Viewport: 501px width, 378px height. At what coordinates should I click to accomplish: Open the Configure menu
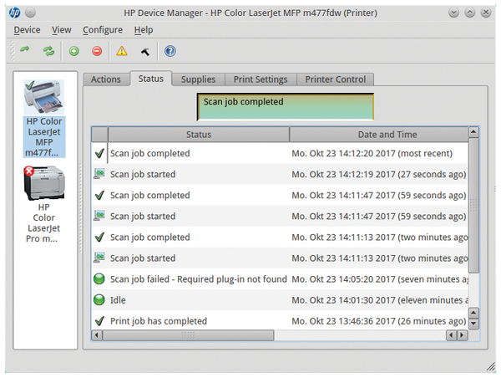(x=103, y=30)
